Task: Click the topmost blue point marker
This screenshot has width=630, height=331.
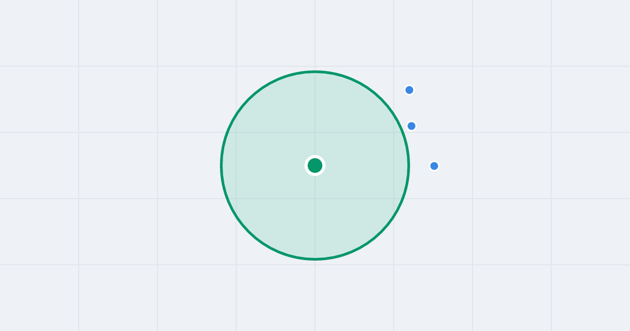Action: point(409,90)
